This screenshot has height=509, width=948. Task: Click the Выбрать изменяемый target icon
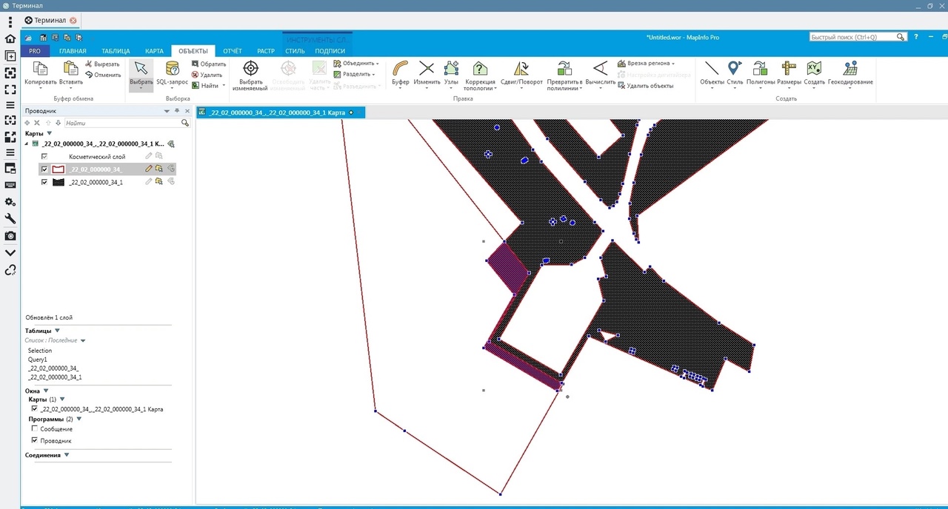[250, 70]
